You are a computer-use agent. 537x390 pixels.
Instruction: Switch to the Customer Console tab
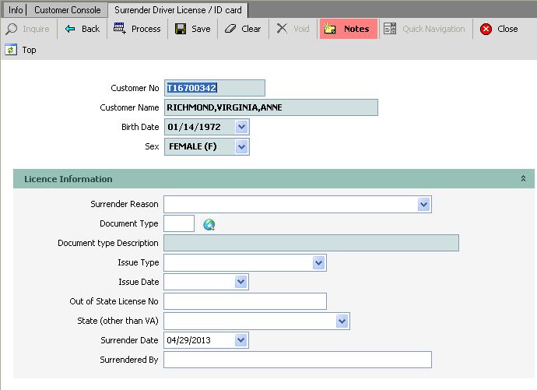67,9
